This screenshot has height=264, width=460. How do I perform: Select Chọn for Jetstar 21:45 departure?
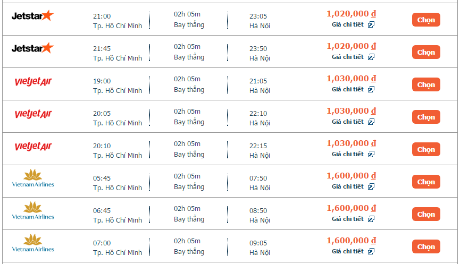(x=426, y=52)
